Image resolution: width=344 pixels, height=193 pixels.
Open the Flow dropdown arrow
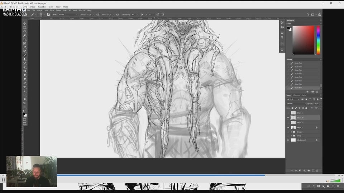114,15
